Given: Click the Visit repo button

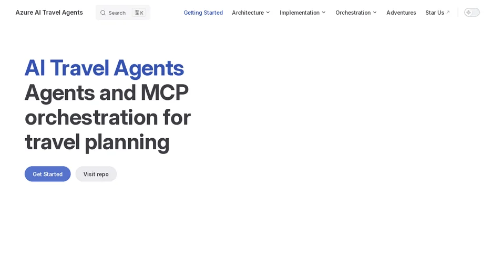Looking at the screenshot, I should [x=96, y=174].
